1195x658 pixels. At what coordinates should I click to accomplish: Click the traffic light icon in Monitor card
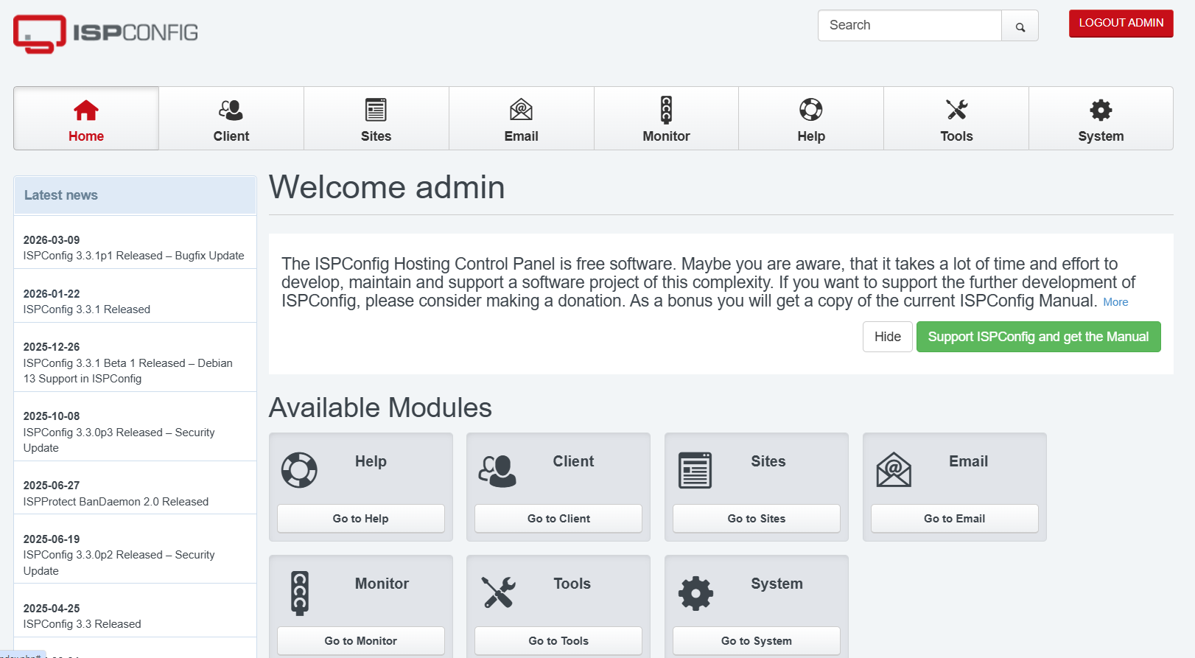tap(299, 593)
